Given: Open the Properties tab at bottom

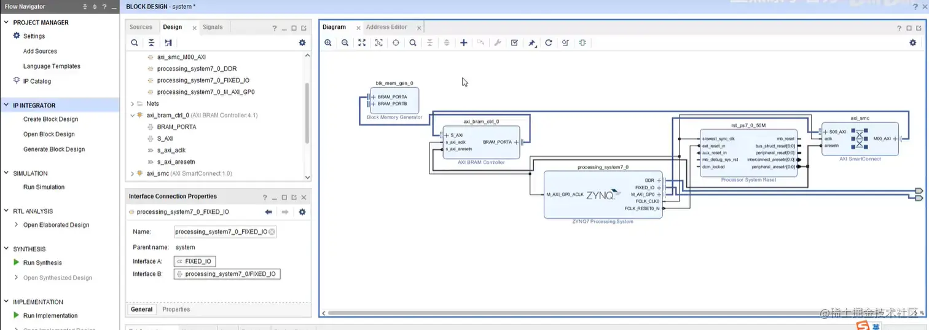Looking at the screenshot, I should pyautogui.click(x=176, y=309).
